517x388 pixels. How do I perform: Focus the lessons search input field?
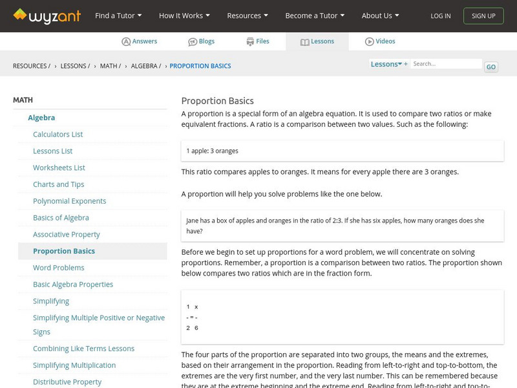tap(447, 64)
